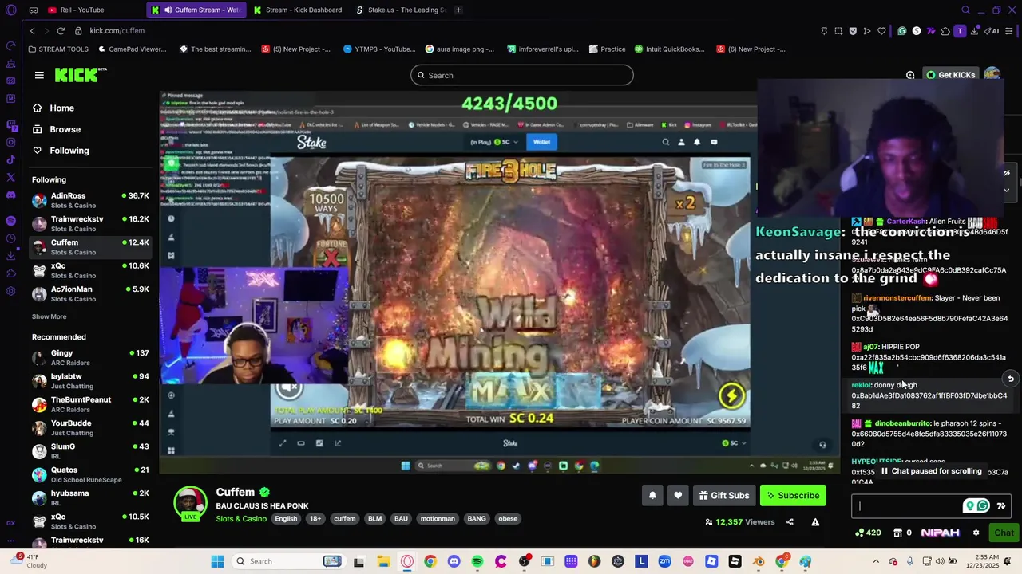This screenshot has height=574, width=1022.
Task: Open Opera sidebar Instagram icon
Action: coord(10,143)
